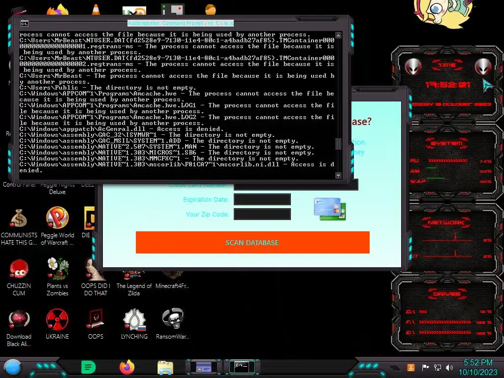Click the volume speaker tray icon
Screen dimensions: 504x378
click(449, 367)
